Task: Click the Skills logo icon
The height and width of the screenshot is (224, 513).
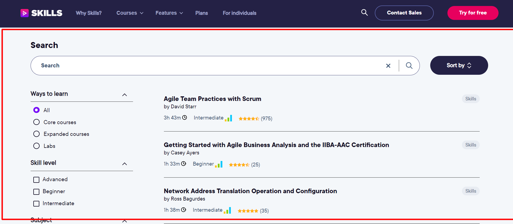Action: (x=25, y=13)
